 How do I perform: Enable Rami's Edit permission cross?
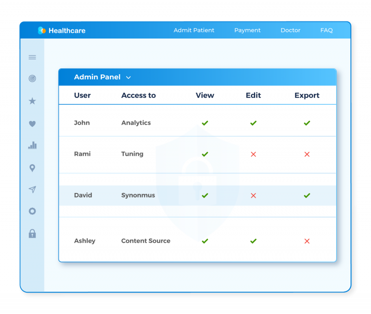(253, 154)
